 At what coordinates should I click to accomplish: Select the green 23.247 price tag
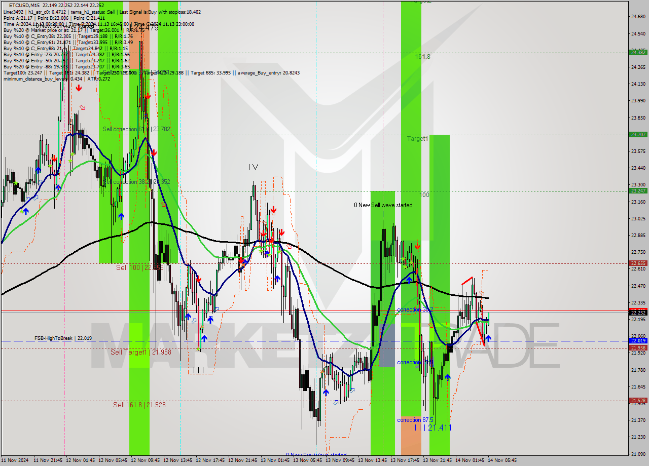pos(638,190)
